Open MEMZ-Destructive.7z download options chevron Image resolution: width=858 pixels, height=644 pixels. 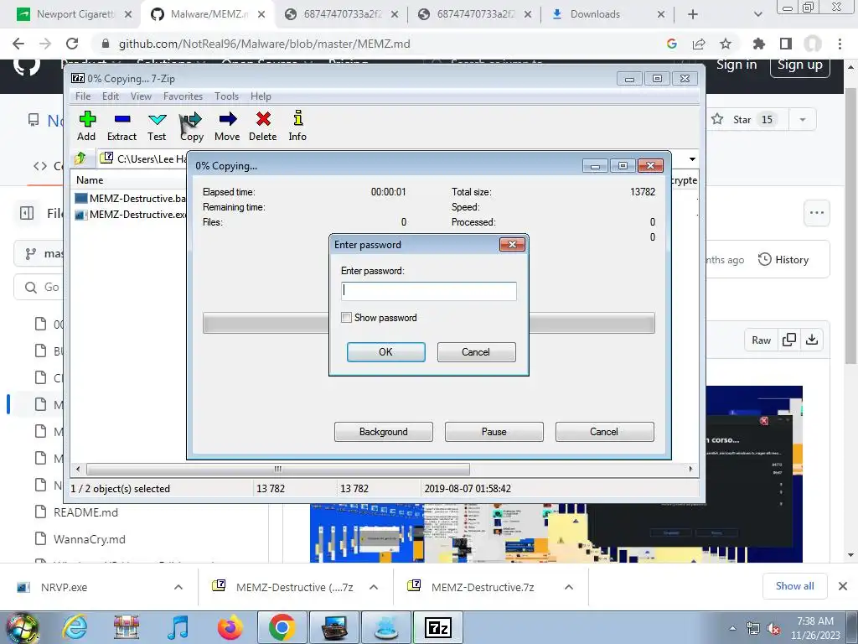(x=569, y=587)
